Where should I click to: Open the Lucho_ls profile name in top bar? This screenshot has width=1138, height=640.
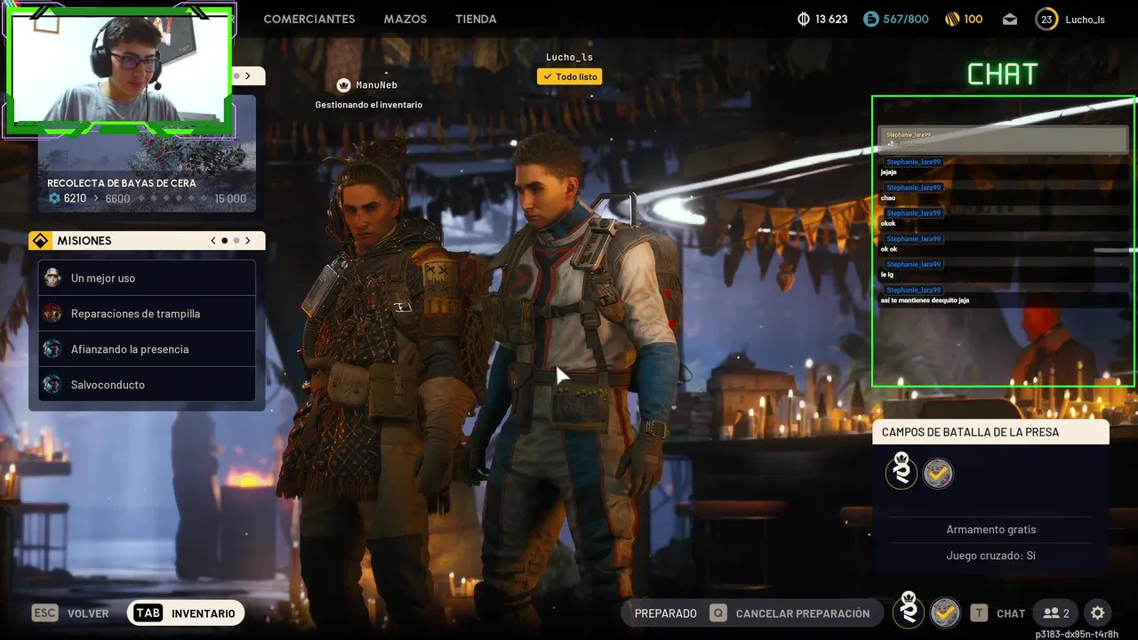click(1085, 20)
